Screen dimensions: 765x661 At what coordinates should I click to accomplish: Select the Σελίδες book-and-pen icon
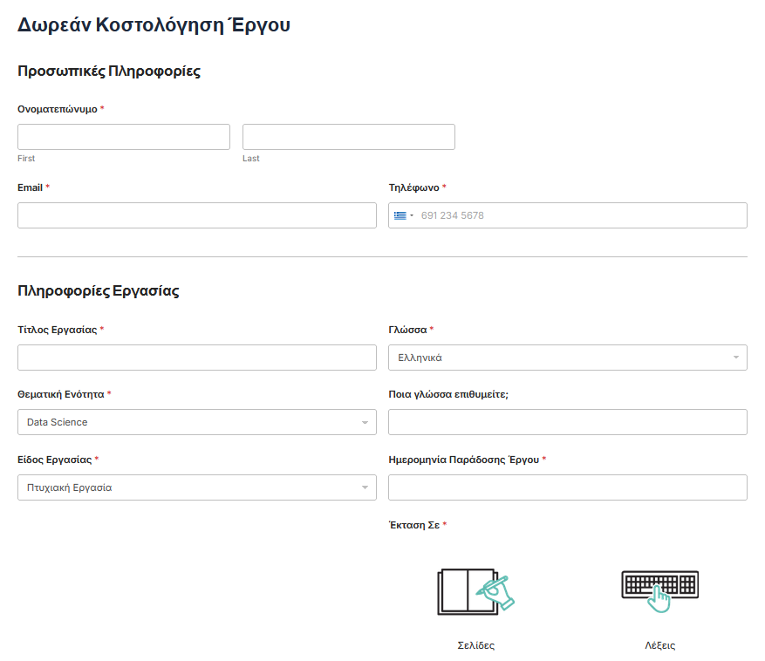(475, 592)
